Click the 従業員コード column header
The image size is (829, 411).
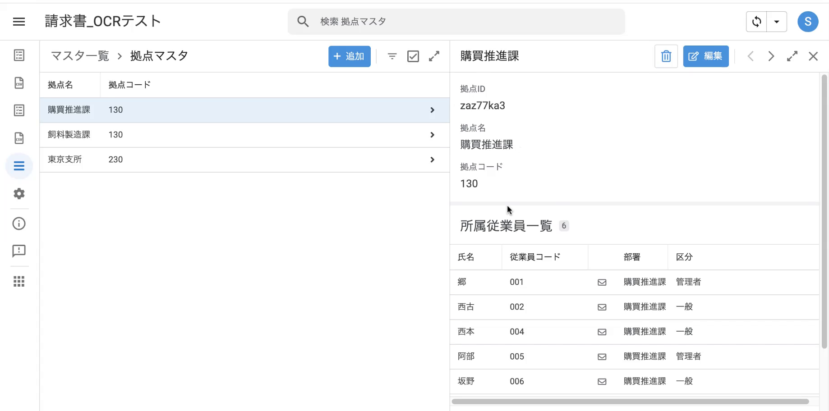(535, 257)
